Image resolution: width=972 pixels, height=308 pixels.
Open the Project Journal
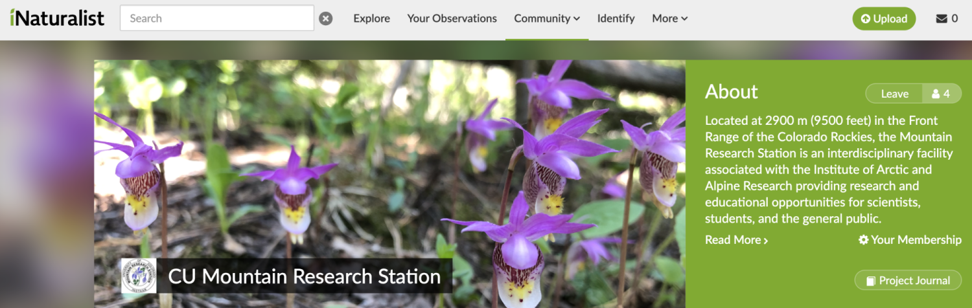(907, 280)
